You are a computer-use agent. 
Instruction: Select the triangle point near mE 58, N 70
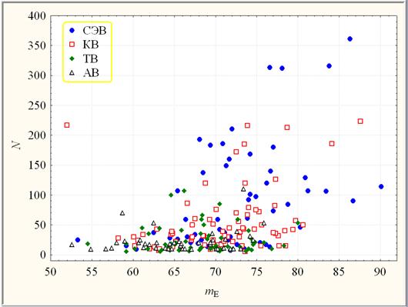click(122, 213)
